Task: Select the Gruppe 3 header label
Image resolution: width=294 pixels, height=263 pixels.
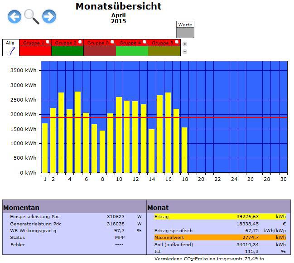Action: 96,43
